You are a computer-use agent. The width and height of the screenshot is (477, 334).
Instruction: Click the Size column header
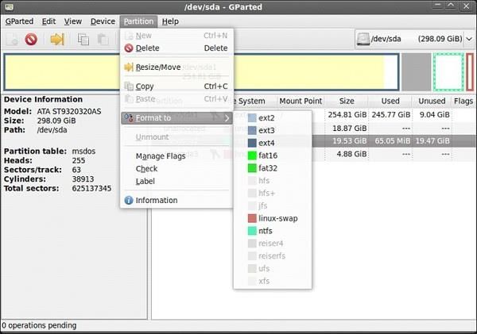pos(346,101)
